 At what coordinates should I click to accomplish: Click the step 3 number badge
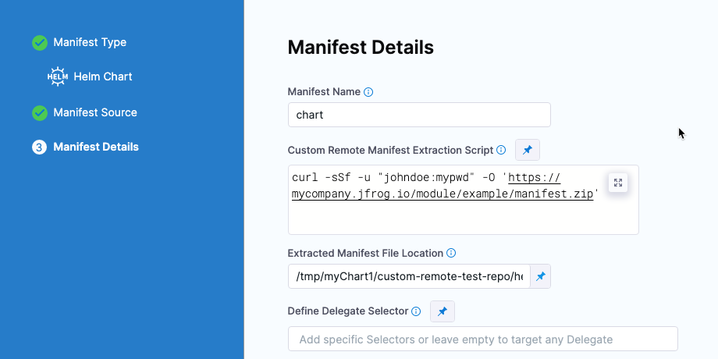click(x=40, y=148)
